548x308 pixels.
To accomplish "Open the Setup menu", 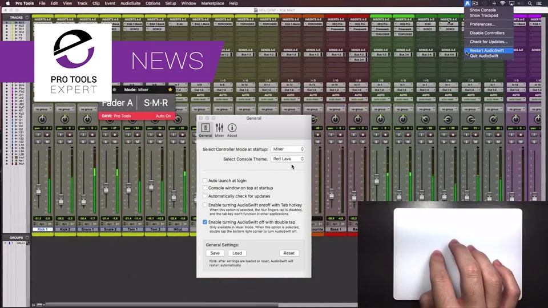I will (x=171, y=3).
